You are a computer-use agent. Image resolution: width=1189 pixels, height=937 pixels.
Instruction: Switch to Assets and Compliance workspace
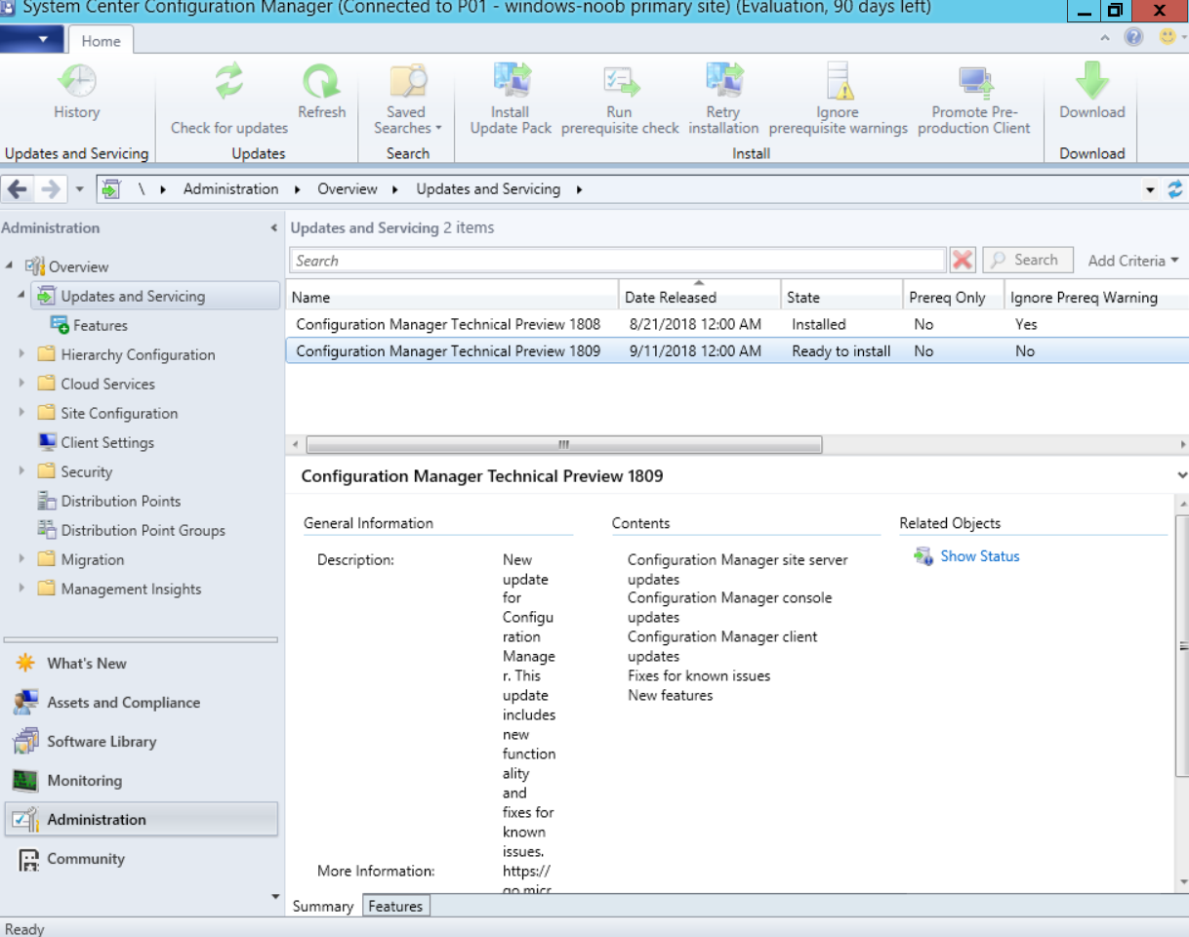pyautogui.click(x=141, y=703)
